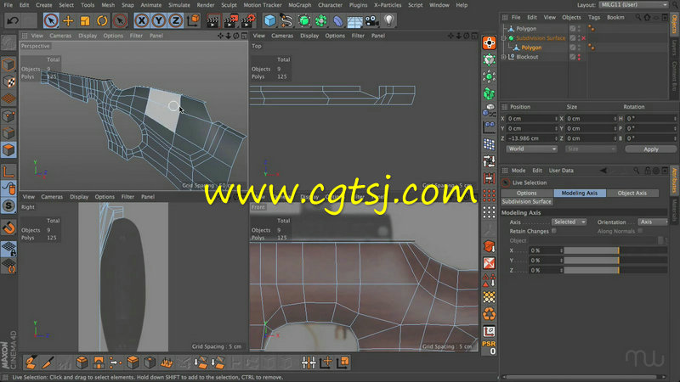The width and height of the screenshot is (680, 382).
Task: Open the MoGraph menu
Action: 300,5
